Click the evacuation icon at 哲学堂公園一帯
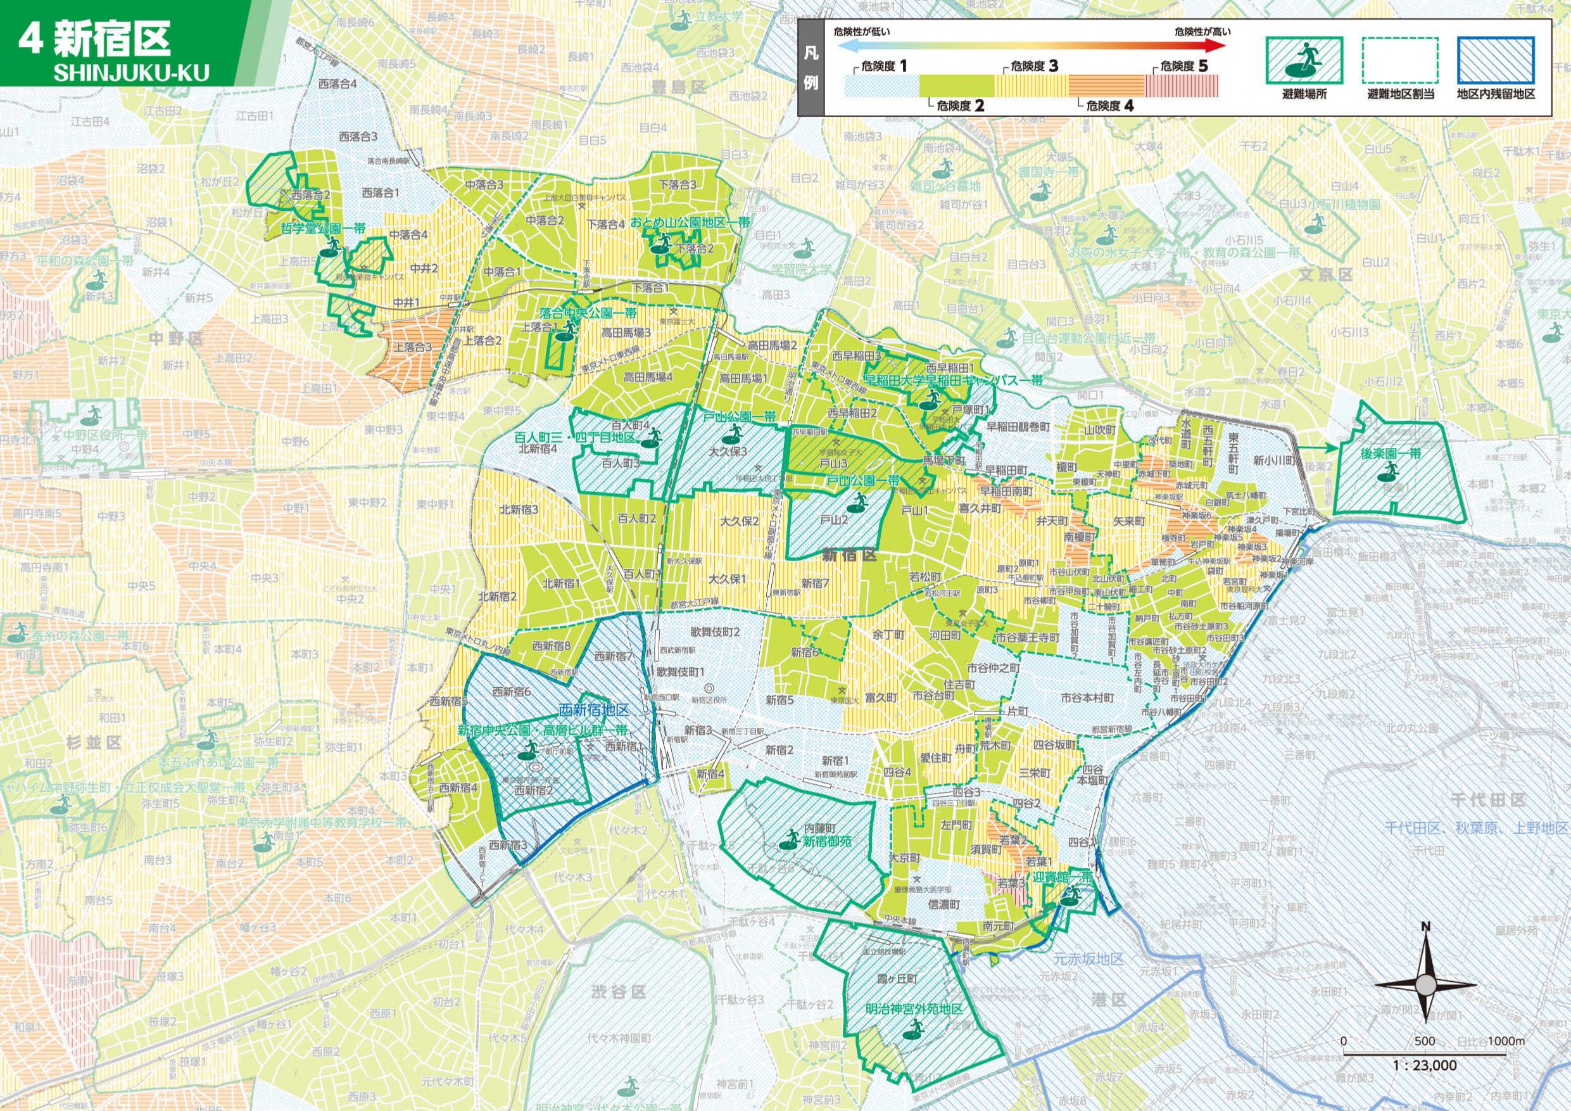The height and width of the screenshot is (1111, 1571). (x=329, y=249)
